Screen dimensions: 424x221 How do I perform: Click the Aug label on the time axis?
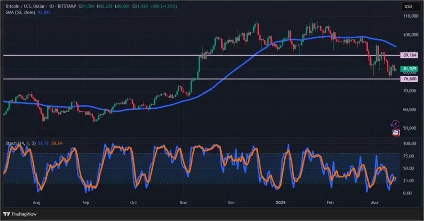click(x=36, y=202)
